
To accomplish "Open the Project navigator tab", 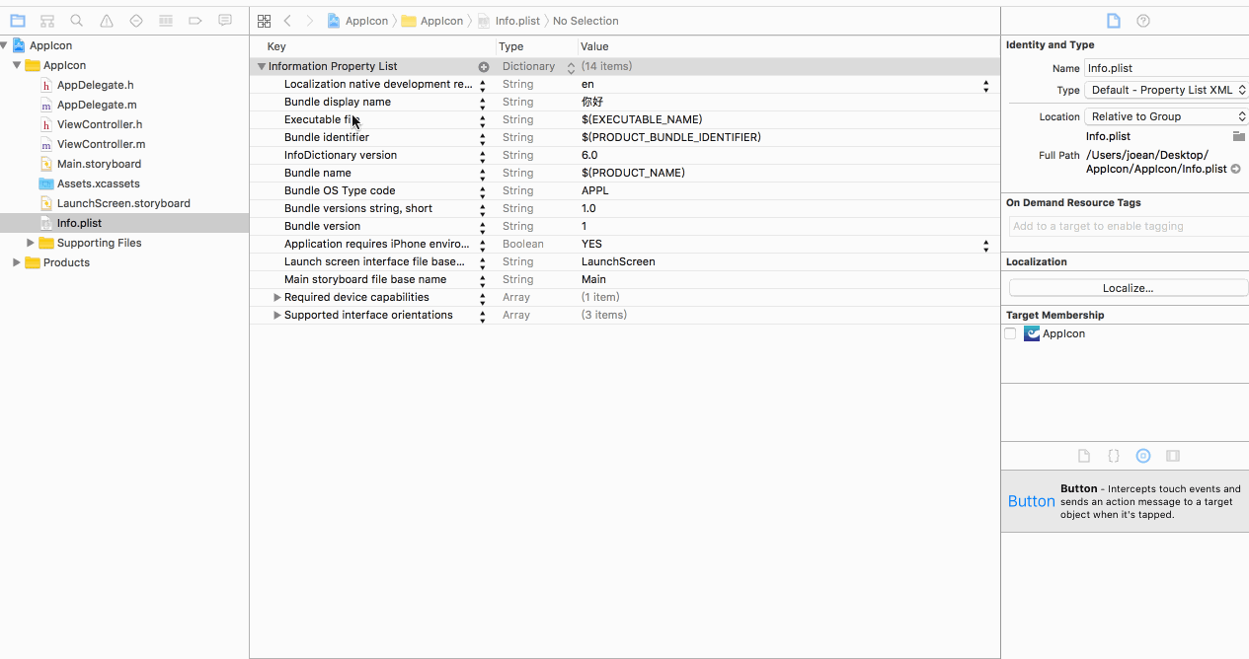I will click(x=18, y=21).
